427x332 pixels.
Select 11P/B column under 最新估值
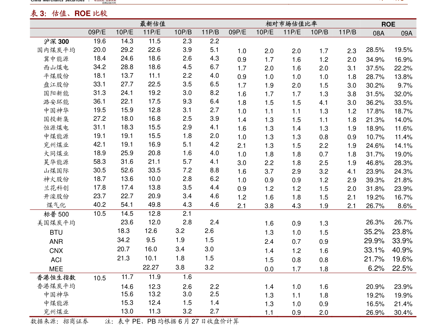point(210,32)
